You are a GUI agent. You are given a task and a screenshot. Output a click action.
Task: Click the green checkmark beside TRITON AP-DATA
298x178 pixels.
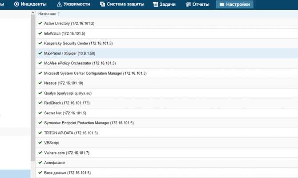coord(40,133)
